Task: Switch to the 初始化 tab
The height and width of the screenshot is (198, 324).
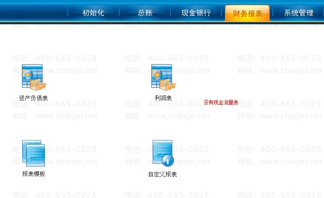Action: [x=93, y=13]
